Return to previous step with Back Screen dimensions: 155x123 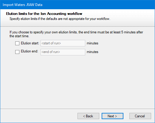88,116
